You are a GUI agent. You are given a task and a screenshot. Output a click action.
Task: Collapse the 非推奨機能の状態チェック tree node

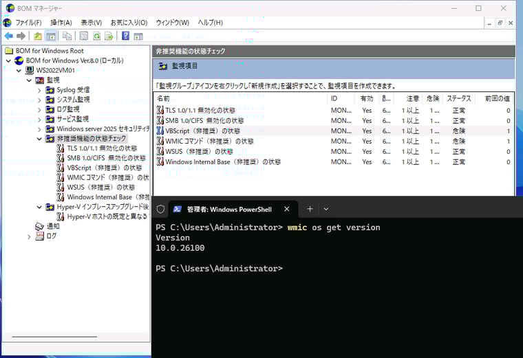coord(39,139)
